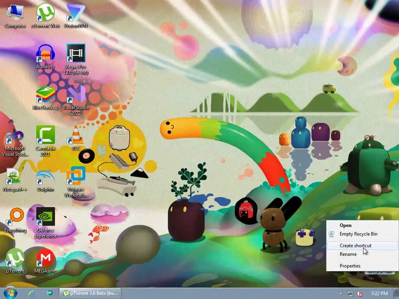Open the Computer desktop icon
This screenshot has width=399, height=299.
pyautogui.click(x=15, y=16)
